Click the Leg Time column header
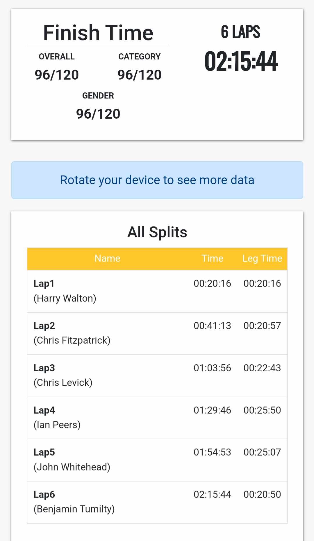 pyautogui.click(x=262, y=259)
